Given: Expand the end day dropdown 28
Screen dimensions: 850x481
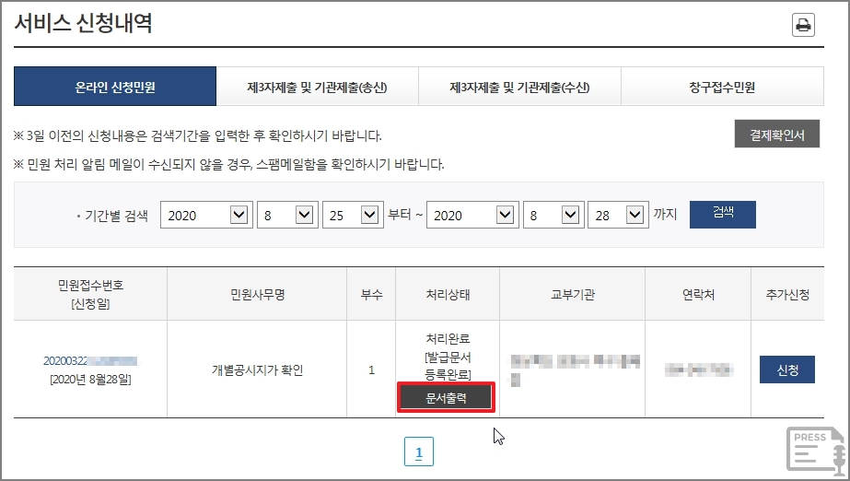Looking at the screenshot, I should coord(618,215).
